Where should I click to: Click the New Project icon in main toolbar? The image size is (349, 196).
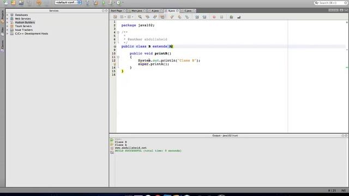(13, 2)
